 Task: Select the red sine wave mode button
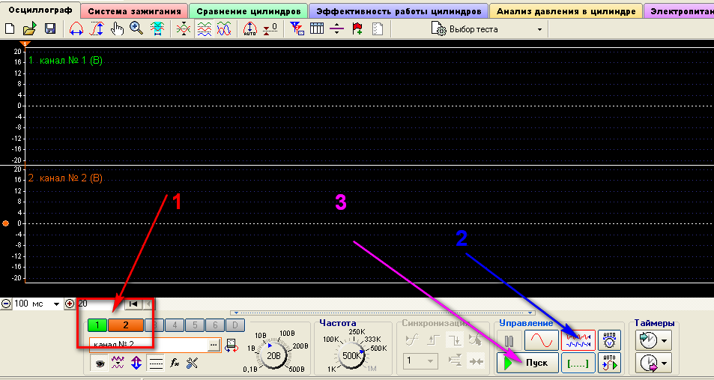click(541, 340)
